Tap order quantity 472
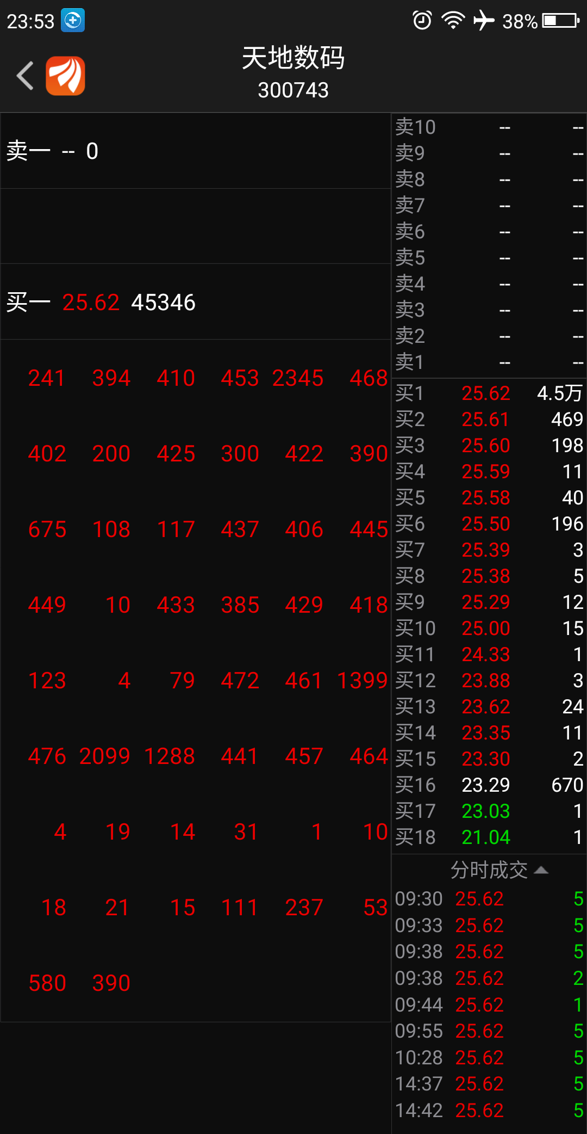This screenshot has width=587, height=1134. coord(240,680)
